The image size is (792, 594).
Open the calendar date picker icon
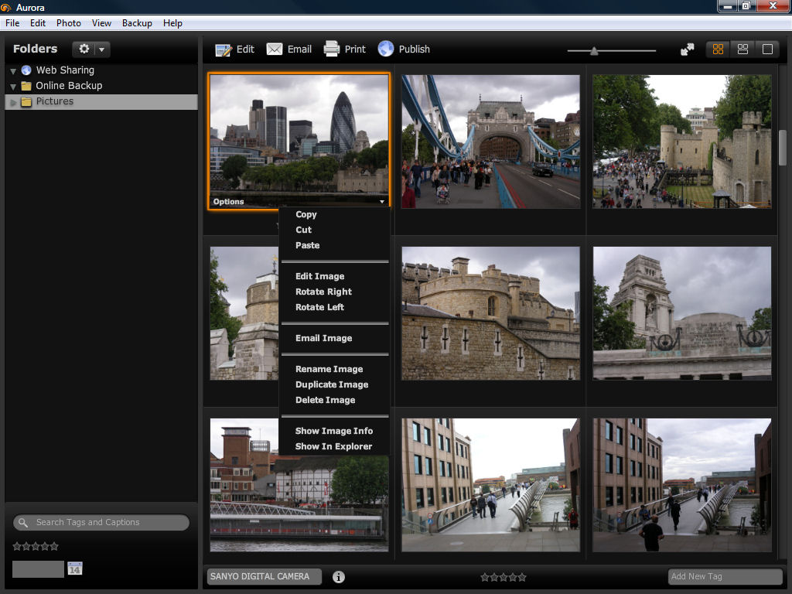point(75,568)
